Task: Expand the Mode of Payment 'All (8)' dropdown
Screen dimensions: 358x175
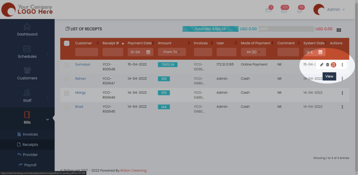Action: (x=253, y=52)
